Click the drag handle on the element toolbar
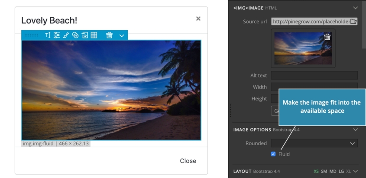366x178 pixels. click(x=31, y=35)
